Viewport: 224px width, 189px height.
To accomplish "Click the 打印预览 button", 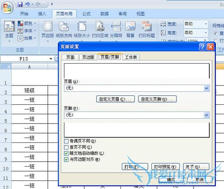I will [x=165, y=167].
